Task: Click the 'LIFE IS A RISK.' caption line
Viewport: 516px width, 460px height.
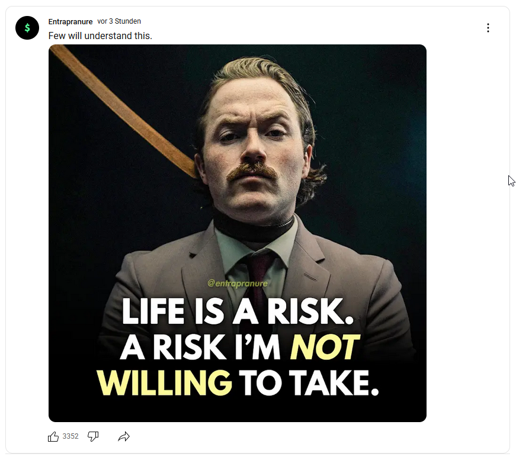Action: click(x=238, y=311)
